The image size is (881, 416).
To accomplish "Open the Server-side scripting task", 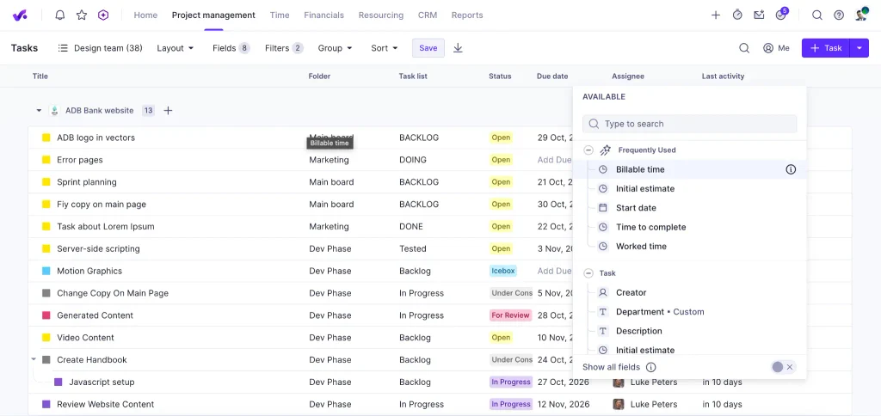I will (98, 248).
